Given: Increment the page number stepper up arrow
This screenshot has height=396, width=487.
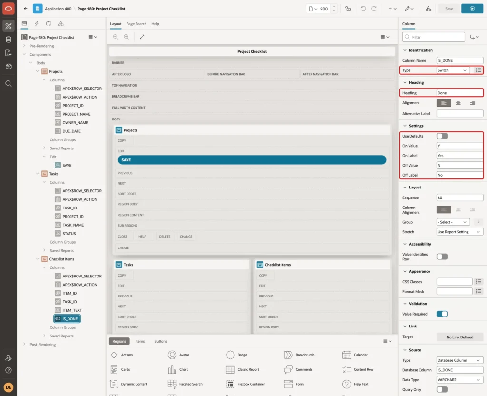Looking at the screenshot, I should 333,7.
